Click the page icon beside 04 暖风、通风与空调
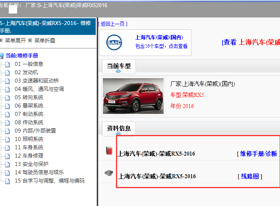Viewport: 280px width, 206px height. tap(8, 89)
